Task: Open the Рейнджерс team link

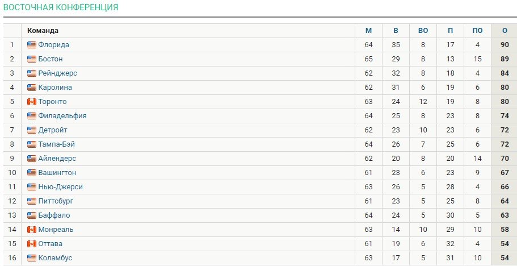Action: (57, 73)
